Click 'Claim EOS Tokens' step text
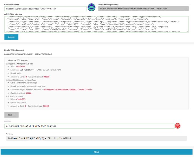The height and width of the screenshot is (157, 194). tap(16, 96)
